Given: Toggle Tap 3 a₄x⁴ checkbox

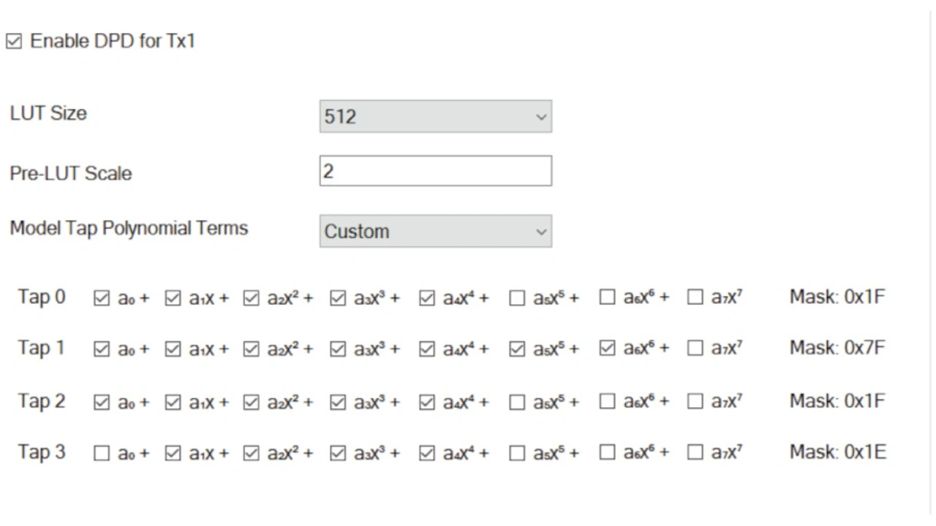Looking at the screenshot, I should click(427, 454).
